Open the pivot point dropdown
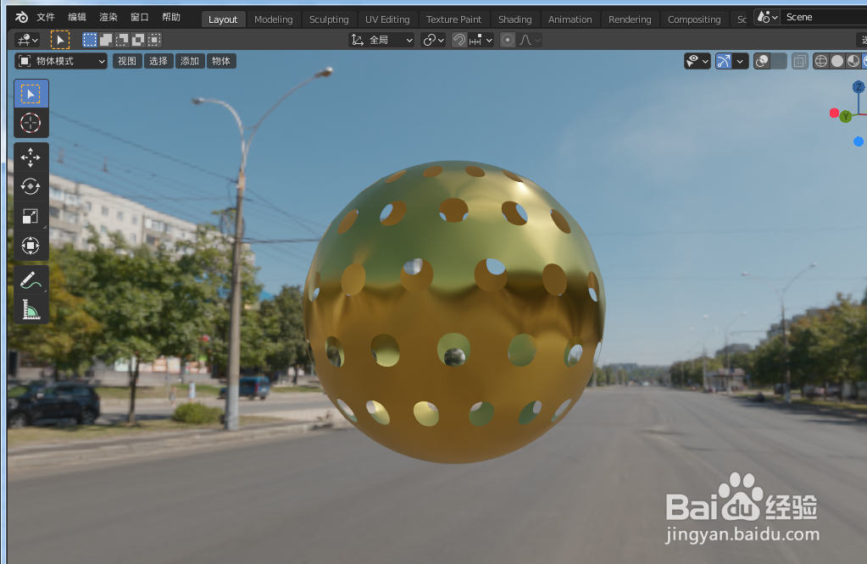 [433, 40]
